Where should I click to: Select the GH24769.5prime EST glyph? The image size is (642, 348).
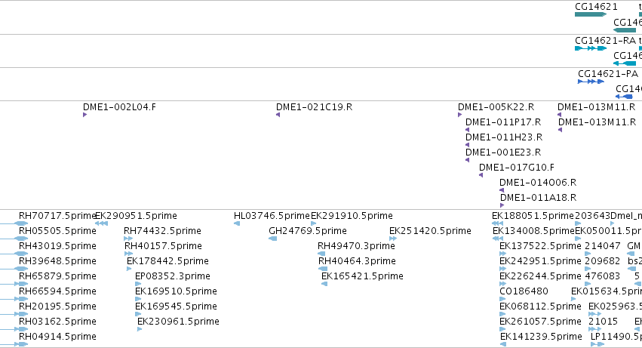pos(272,239)
